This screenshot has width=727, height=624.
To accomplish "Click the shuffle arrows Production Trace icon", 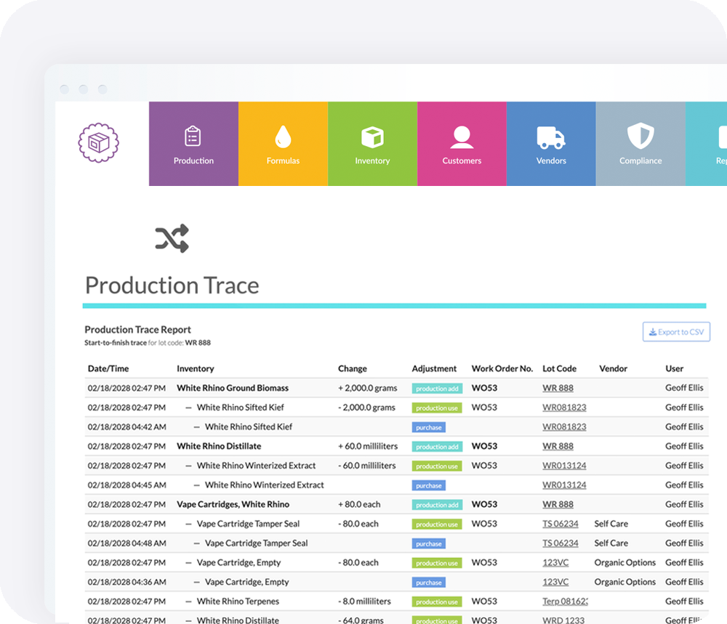I will (x=172, y=238).
